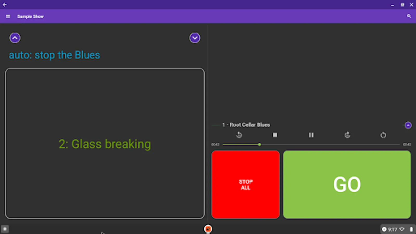Viewport: 416px width, 234px height.
Task: Collapse the Root Cellar Blues player panel
Action: click(408, 125)
